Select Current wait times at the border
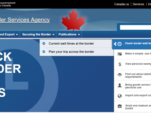The width and height of the screenshot is (151, 113). coord(71,43)
